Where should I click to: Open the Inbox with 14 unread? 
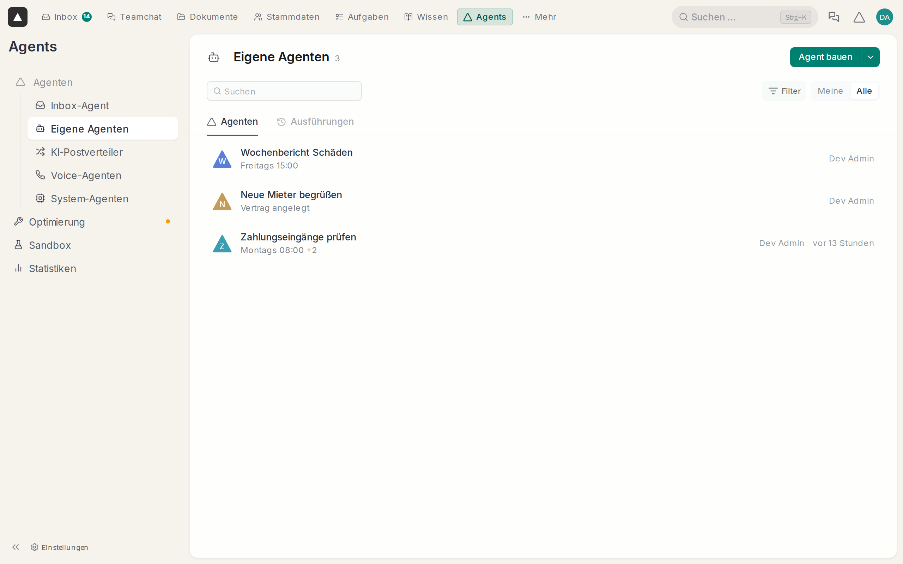point(66,17)
